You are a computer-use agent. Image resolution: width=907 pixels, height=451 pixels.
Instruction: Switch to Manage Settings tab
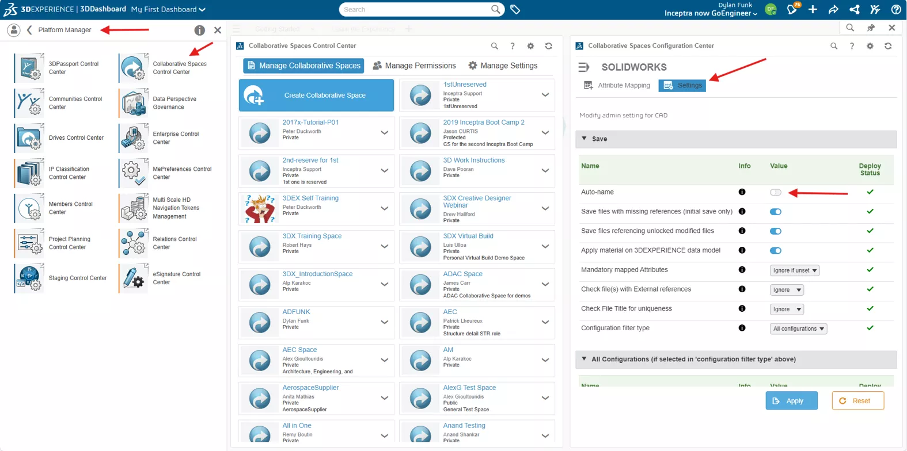(x=503, y=66)
